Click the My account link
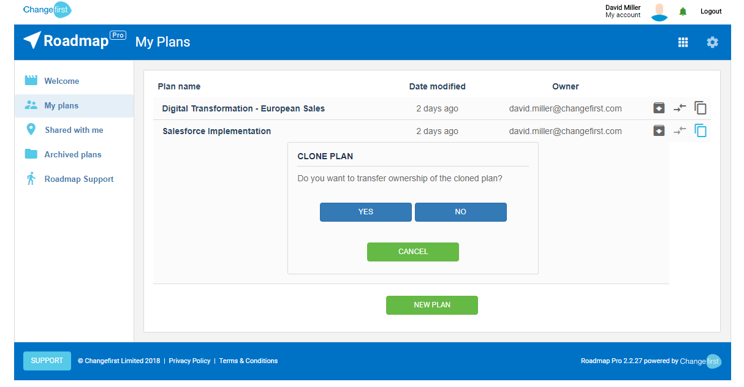The height and width of the screenshot is (387, 744). click(x=623, y=15)
